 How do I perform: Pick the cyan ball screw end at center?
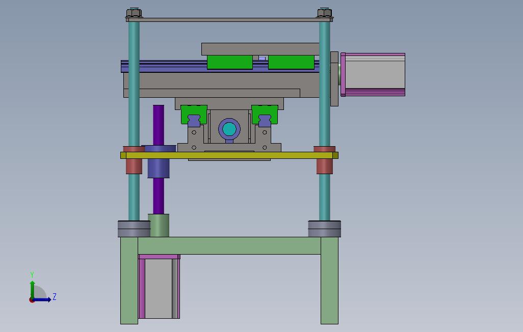pyautogui.click(x=229, y=129)
